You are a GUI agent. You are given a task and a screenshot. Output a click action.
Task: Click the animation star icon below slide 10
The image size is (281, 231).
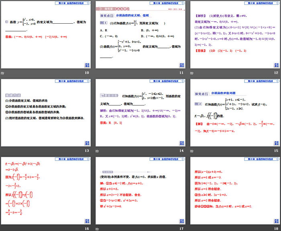(2, 73)
